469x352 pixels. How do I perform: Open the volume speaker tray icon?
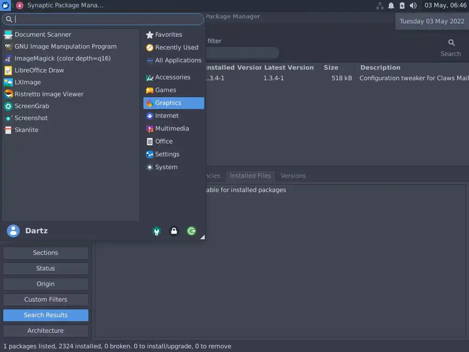[x=413, y=5]
